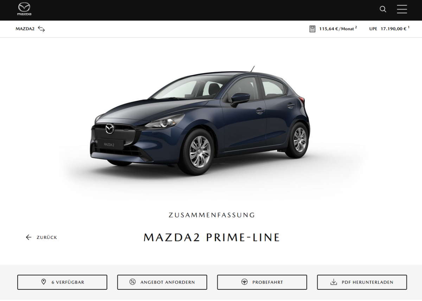Click the blue Mazda2 car image
Screen dimensions: 422x301
coord(200,121)
